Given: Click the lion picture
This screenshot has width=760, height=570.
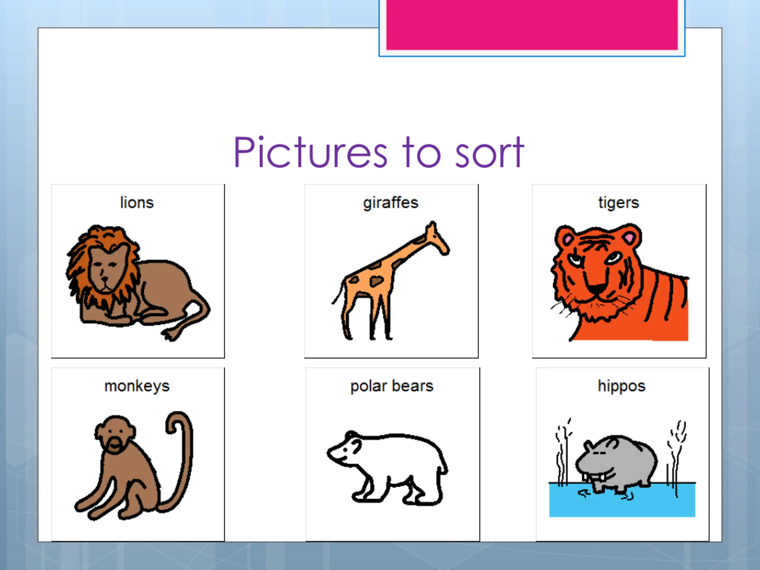Looking at the screenshot, I should click(138, 283).
